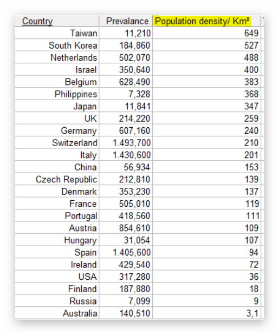Click the Prevalance column header

point(126,21)
